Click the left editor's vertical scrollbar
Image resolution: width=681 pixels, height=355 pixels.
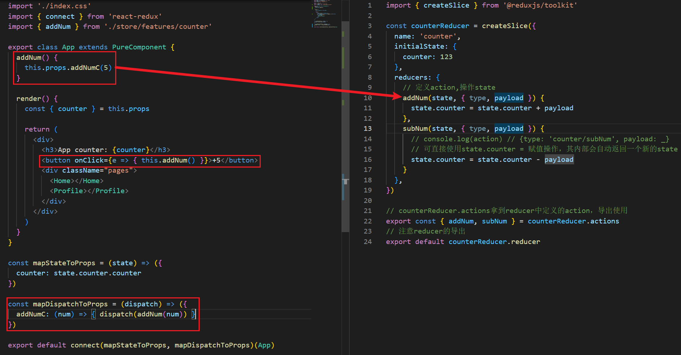345,126
